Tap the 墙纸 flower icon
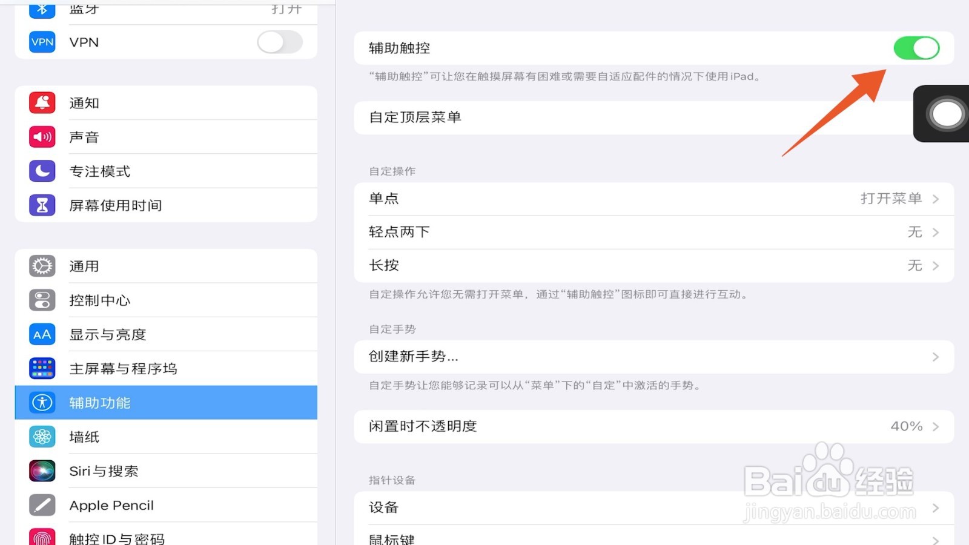This screenshot has width=969, height=545. [42, 437]
